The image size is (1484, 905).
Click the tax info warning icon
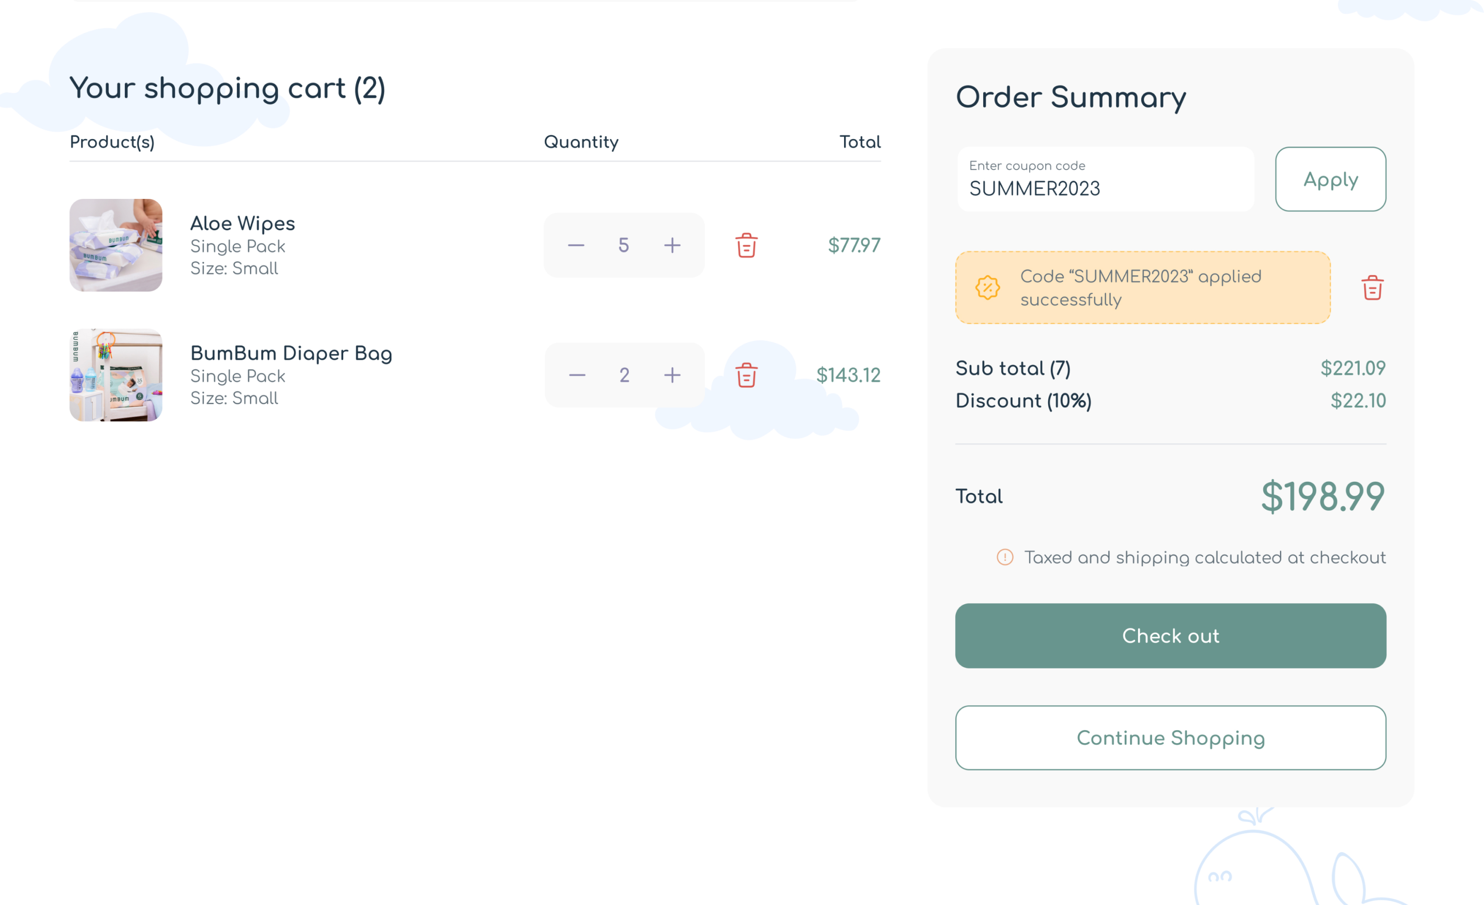(x=1004, y=557)
